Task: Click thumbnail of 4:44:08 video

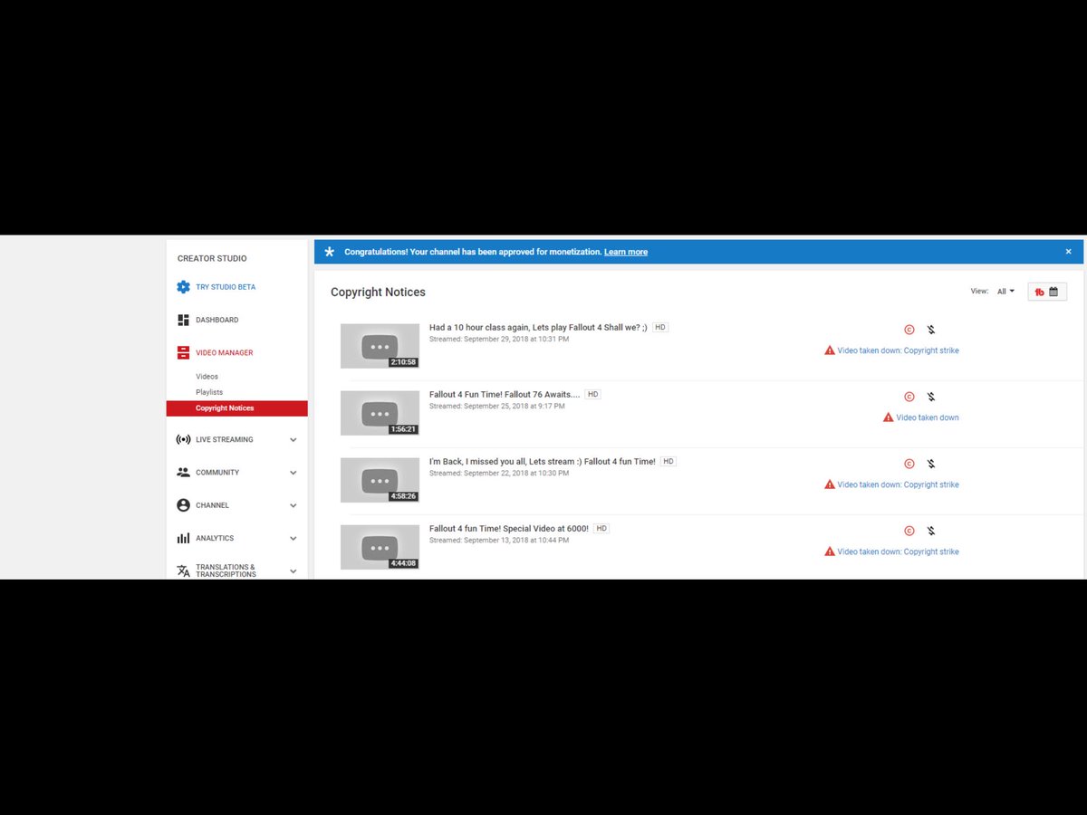Action: (380, 547)
